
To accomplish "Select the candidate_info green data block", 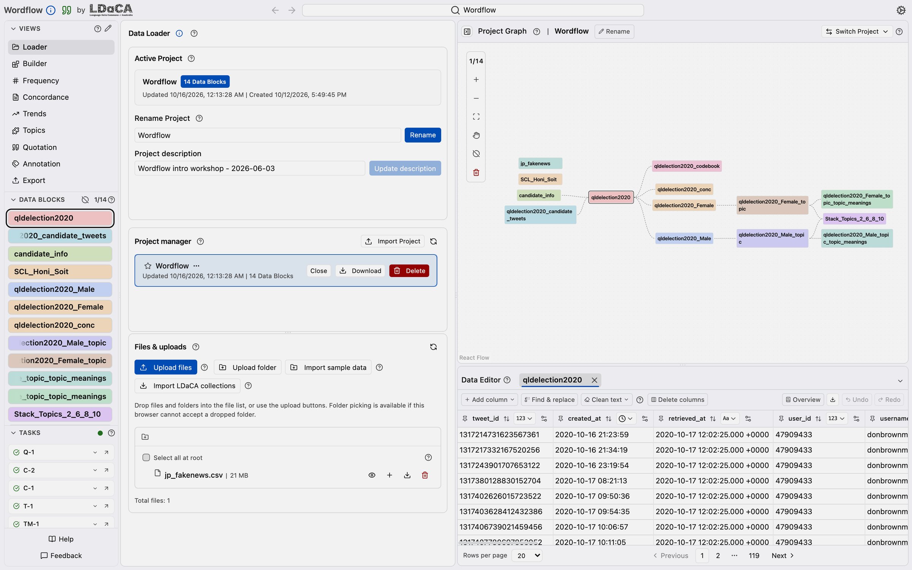I will click(x=60, y=254).
